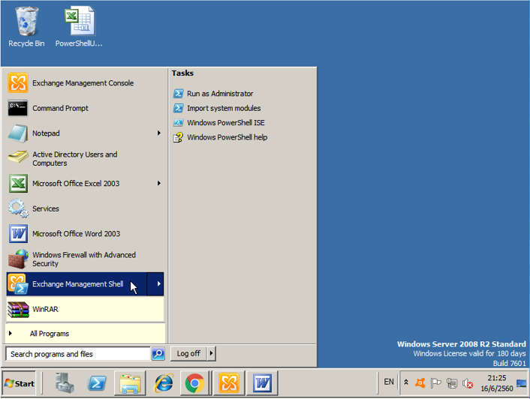
Task: Open Windows Explorer from the taskbar
Action: pyautogui.click(x=130, y=382)
